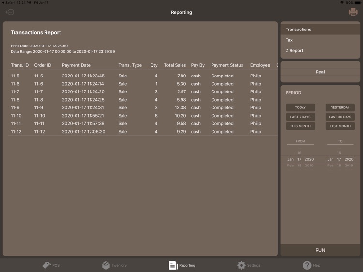The height and width of the screenshot is (272, 363).
Task: Select transaction row 11-10
Action: (x=143, y=116)
